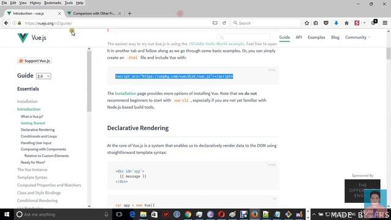Open the Blog nav link
The height and width of the screenshot is (220, 391).
click(x=335, y=37)
